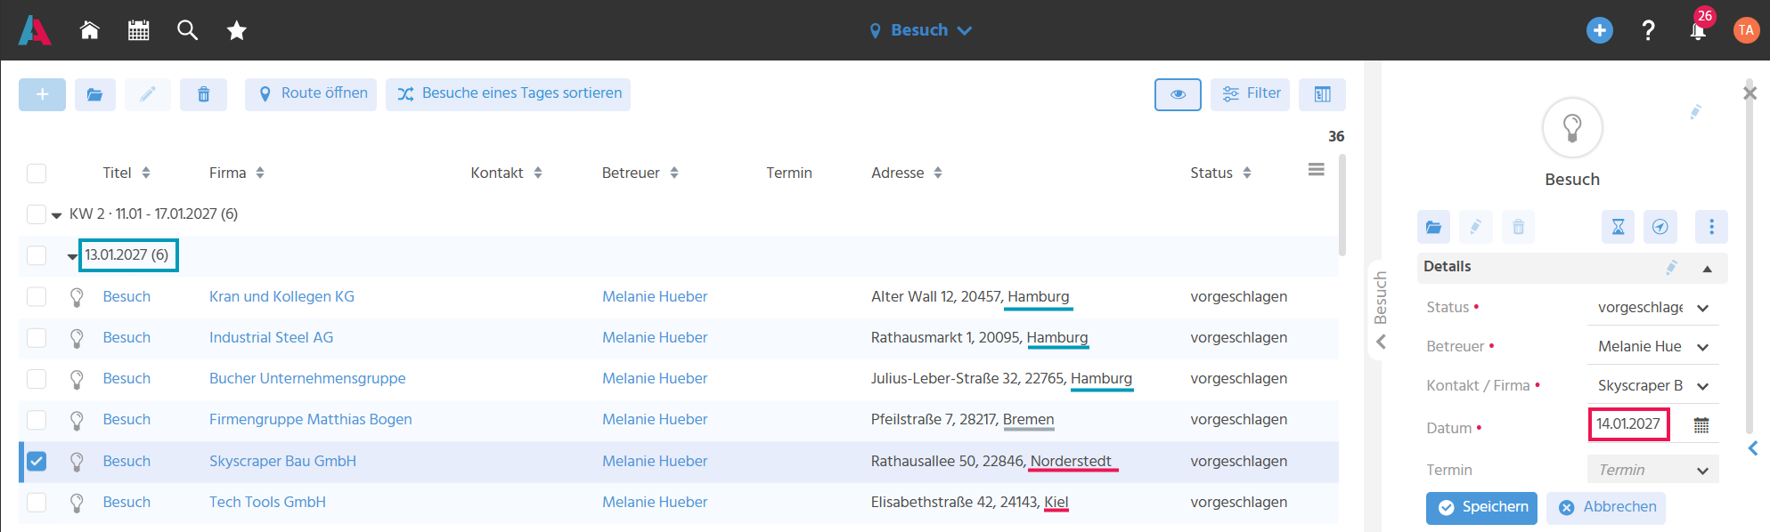This screenshot has height=532, width=1770.
Task: Open the table hamburger menu
Action: click(x=1316, y=169)
